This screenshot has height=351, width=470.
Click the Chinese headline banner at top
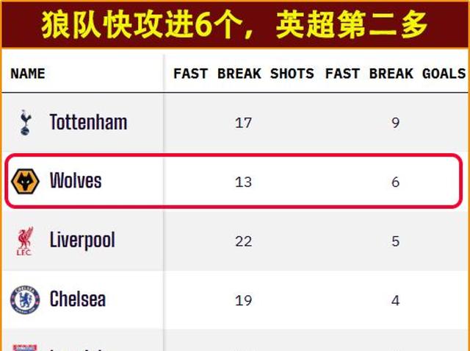[235, 25]
